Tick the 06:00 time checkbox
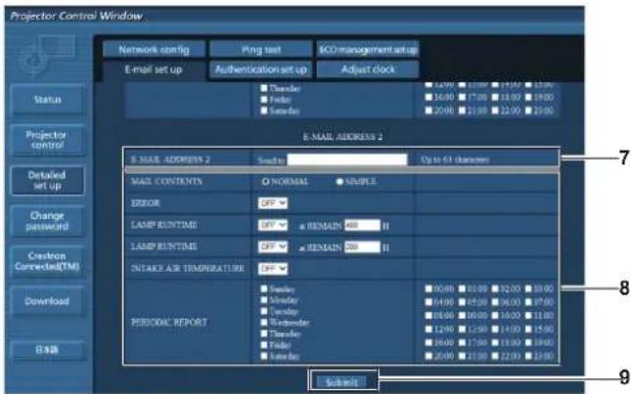The height and width of the screenshot is (394, 631). 495,302
